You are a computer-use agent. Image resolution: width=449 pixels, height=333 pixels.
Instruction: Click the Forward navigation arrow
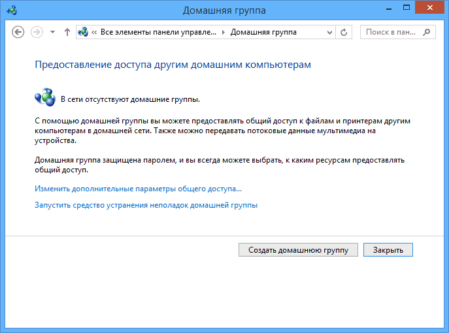[37, 32]
